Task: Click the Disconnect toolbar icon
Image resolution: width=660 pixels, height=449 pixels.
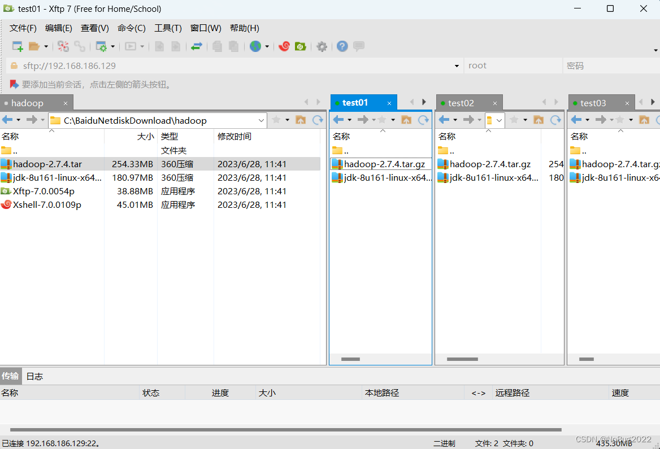Action: click(x=63, y=46)
